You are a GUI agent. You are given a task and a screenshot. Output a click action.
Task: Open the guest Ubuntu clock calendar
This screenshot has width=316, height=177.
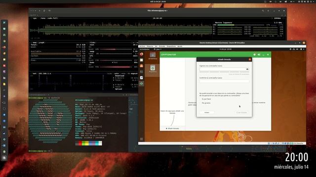pyautogui.click(x=225, y=49)
